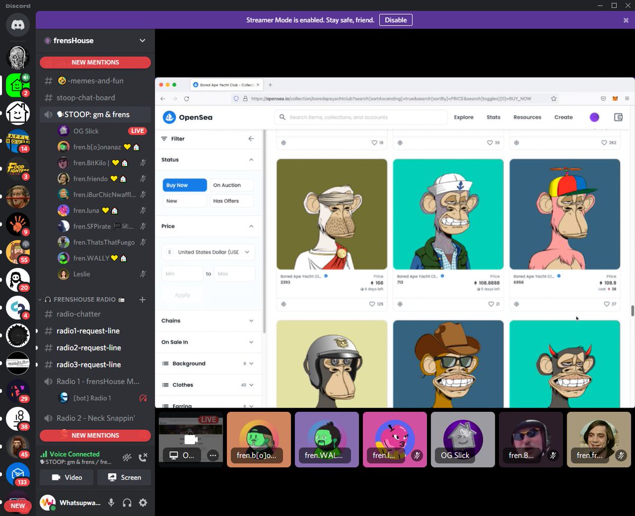Select the fren.WAL... participant tile

click(326, 440)
